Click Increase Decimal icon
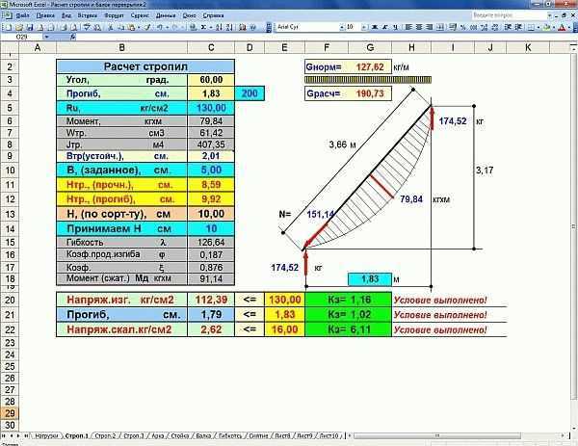This screenshot has width=578, height=446. pos(484,27)
